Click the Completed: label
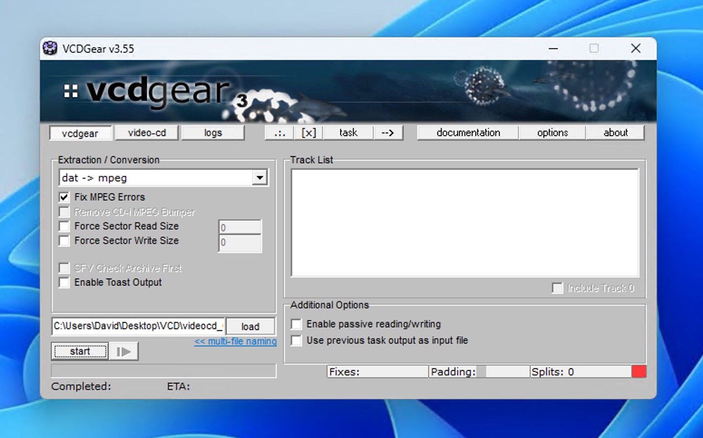The image size is (703, 438). tap(81, 386)
